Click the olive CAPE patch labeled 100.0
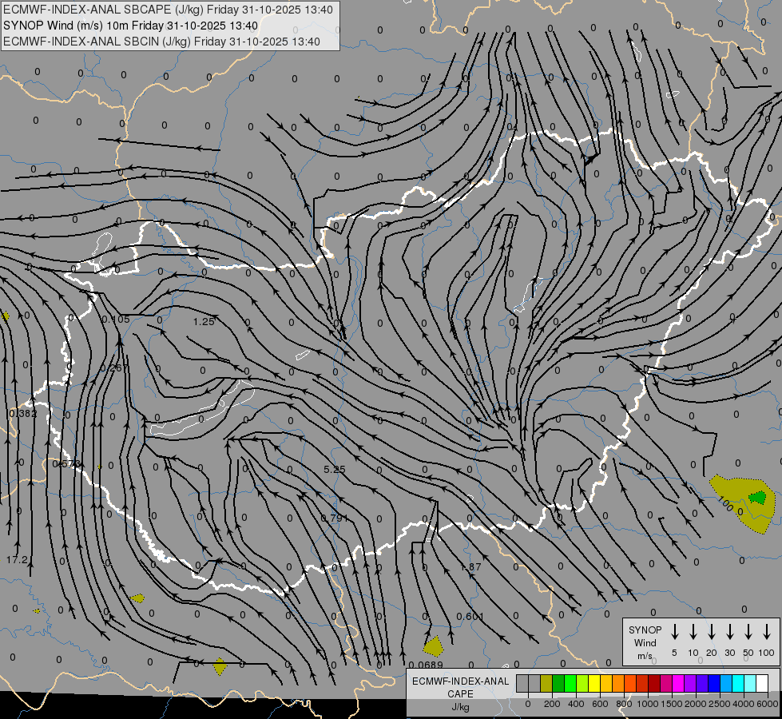Viewport: 782px width, 719px height. 741,503
